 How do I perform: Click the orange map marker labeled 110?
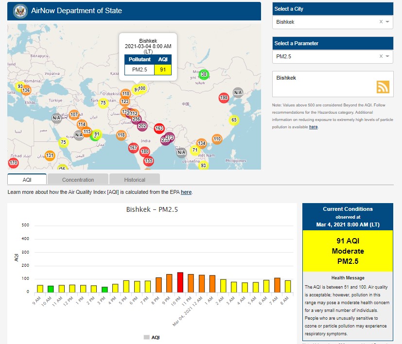217,139
